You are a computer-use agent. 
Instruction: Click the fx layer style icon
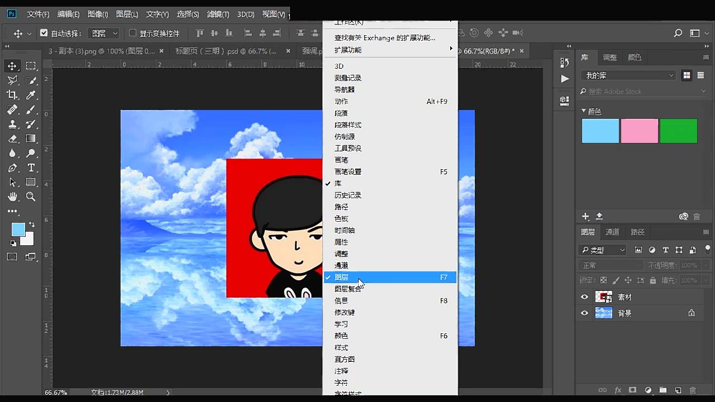[x=618, y=390]
